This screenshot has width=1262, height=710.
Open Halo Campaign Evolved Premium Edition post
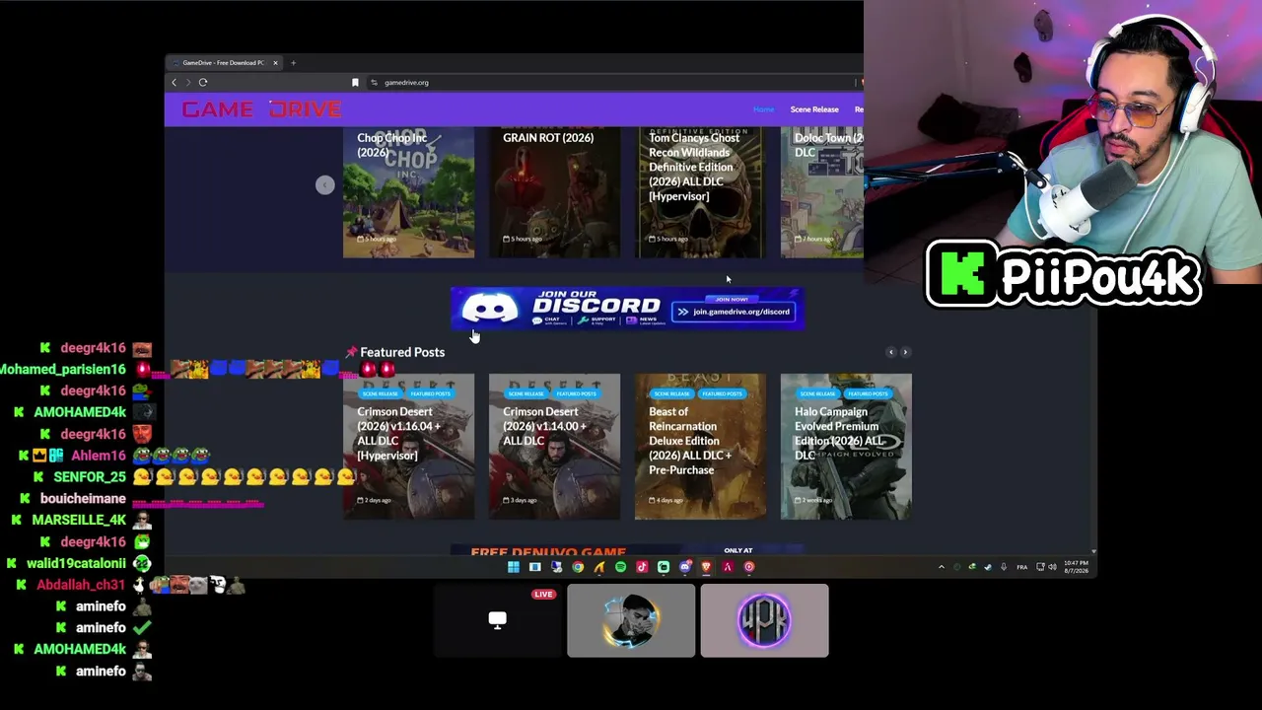846,447
